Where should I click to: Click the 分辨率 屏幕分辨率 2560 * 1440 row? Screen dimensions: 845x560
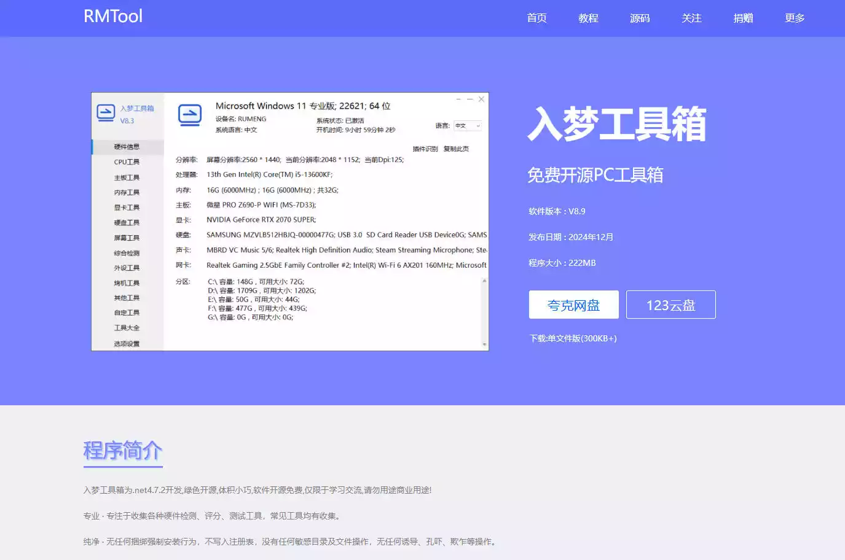(x=289, y=160)
